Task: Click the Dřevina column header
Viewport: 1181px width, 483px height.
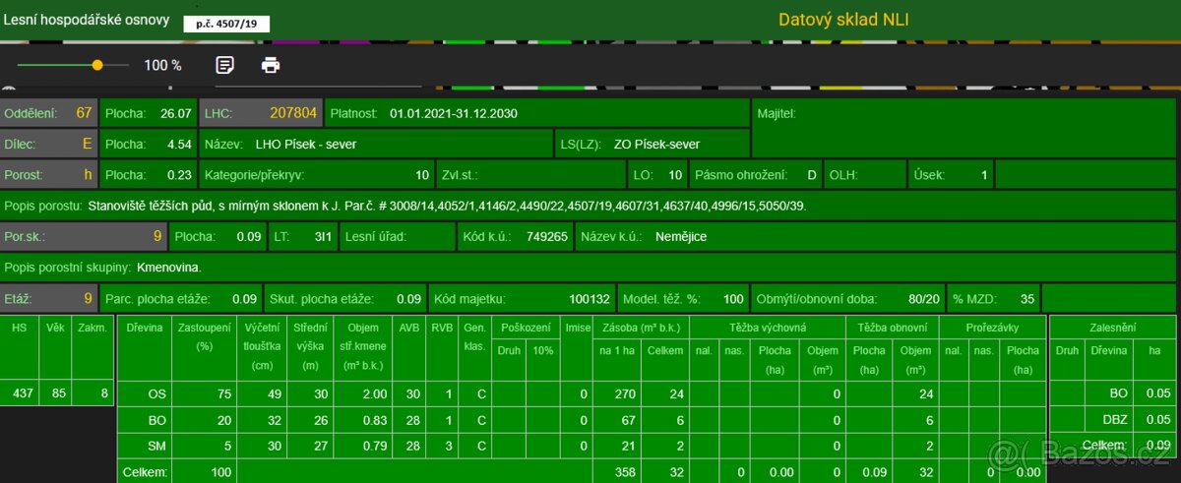Action: pos(145,327)
